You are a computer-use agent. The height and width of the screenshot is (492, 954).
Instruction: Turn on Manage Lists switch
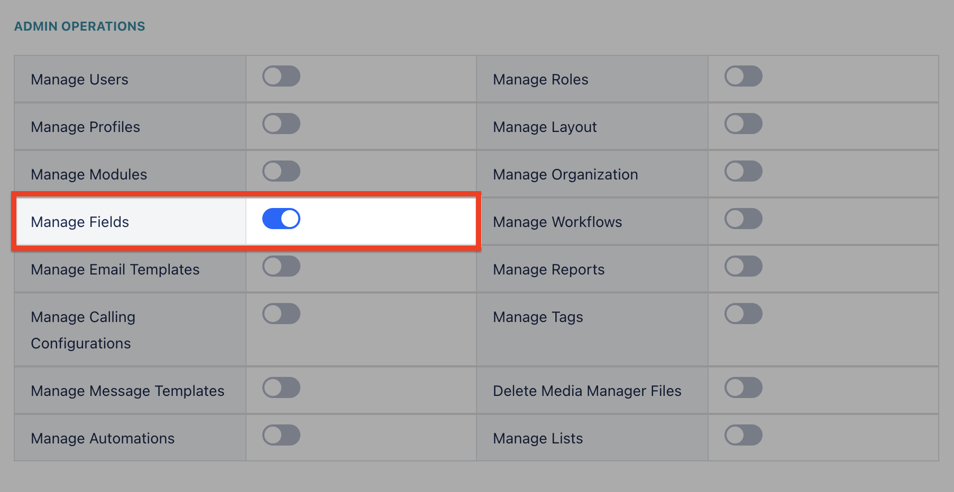tap(744, 435)
